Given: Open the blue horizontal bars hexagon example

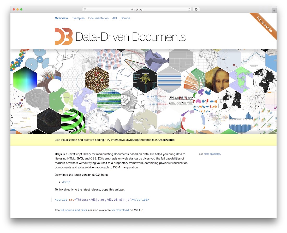Looking at the screenshot, I should coord(169,80).
